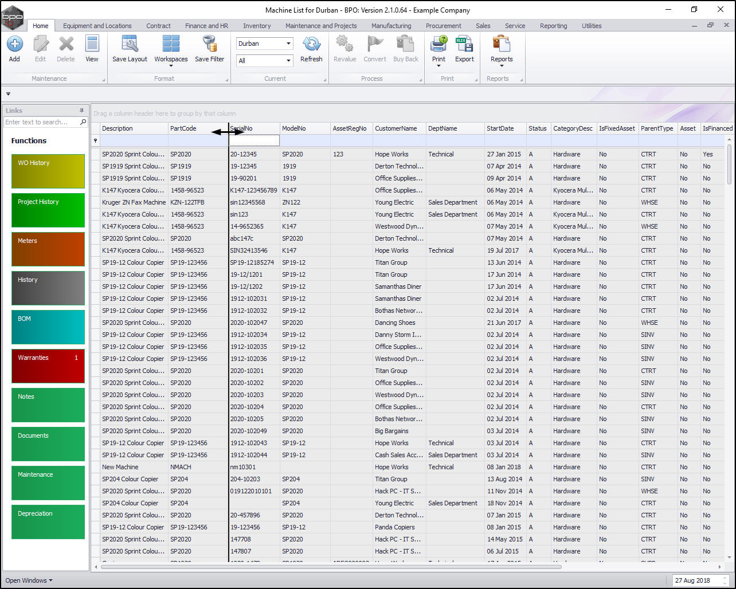Refresh the machine list
This screenshot has height=589, width=736.
[x=311, y=45]
